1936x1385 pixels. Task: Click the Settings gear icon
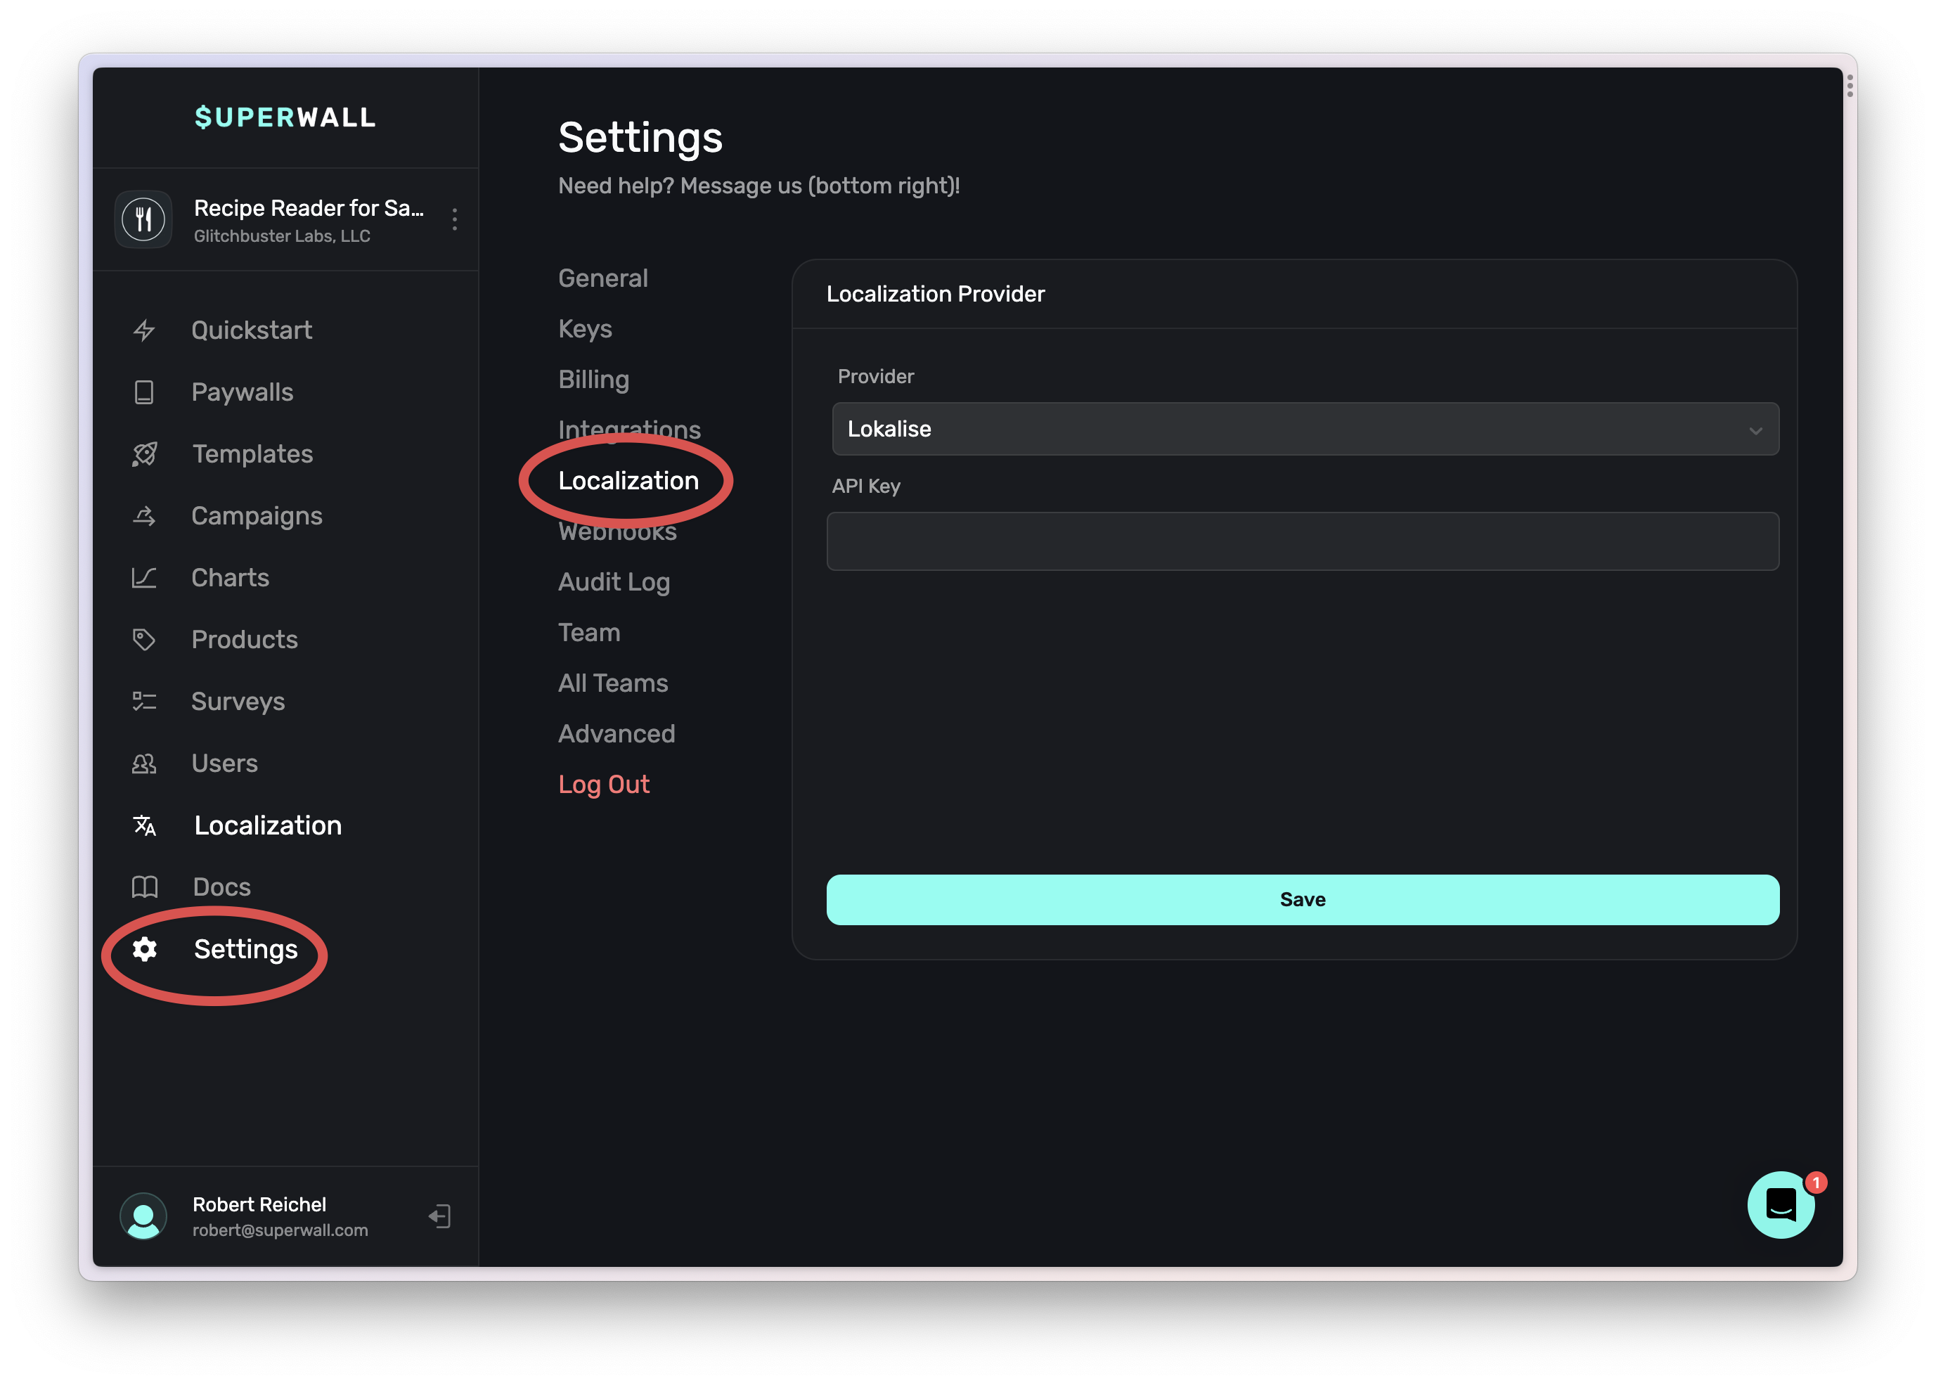[144, 949]
